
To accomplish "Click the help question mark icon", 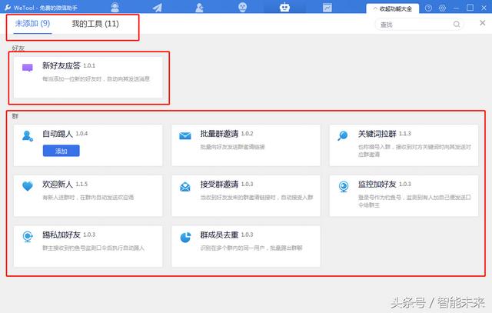I will tap(428, 8).
